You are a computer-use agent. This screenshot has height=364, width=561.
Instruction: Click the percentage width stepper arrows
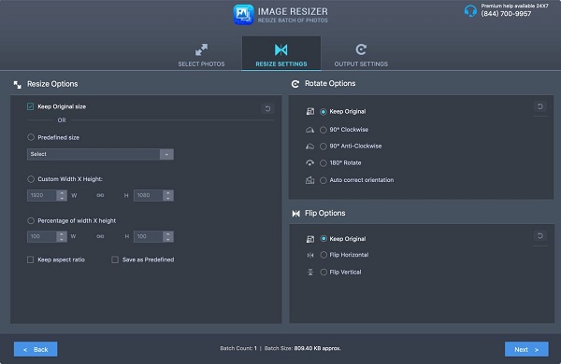(x=62, y=236)
